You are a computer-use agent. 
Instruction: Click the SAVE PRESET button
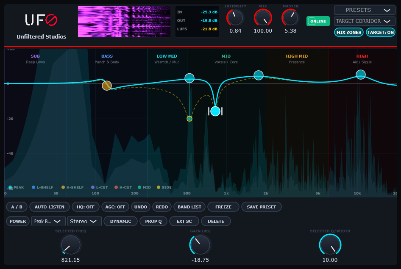(x=262, y=207)
